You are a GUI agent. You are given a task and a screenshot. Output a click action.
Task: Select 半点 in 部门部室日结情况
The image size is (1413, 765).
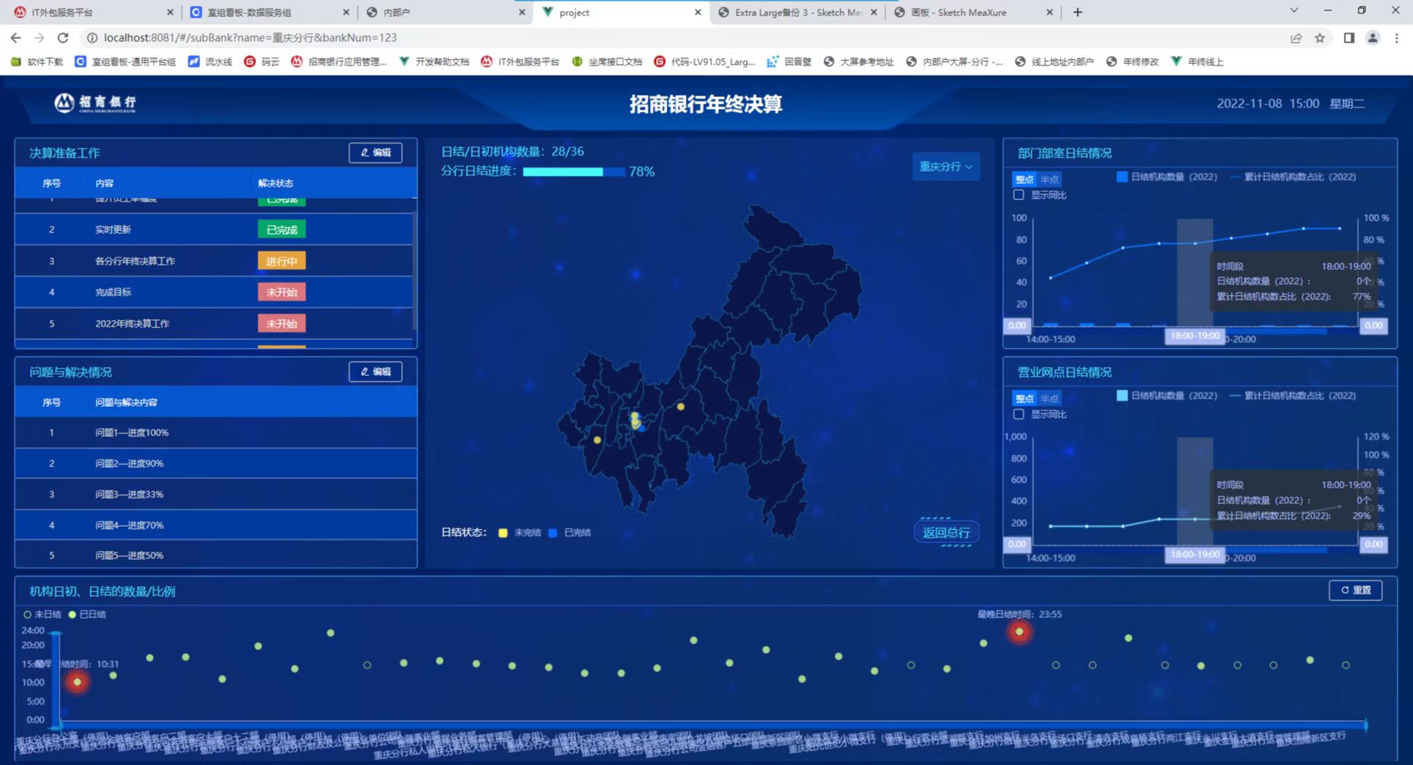[x=1049, y=179]
